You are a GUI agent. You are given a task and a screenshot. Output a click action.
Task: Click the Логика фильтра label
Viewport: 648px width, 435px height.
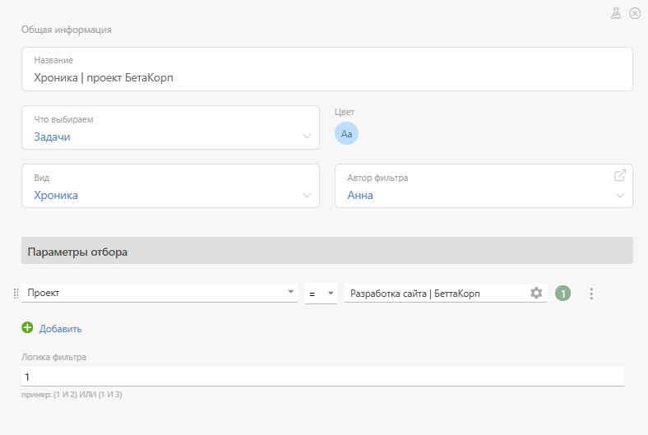coord(53,357)
